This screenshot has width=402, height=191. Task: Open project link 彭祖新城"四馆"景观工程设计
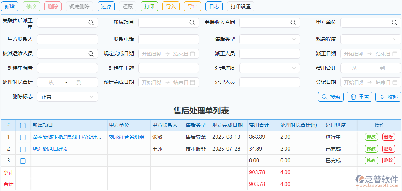click(67, 137)
